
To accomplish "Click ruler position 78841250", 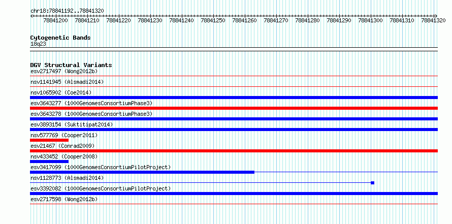I will (x=213, y=20).
